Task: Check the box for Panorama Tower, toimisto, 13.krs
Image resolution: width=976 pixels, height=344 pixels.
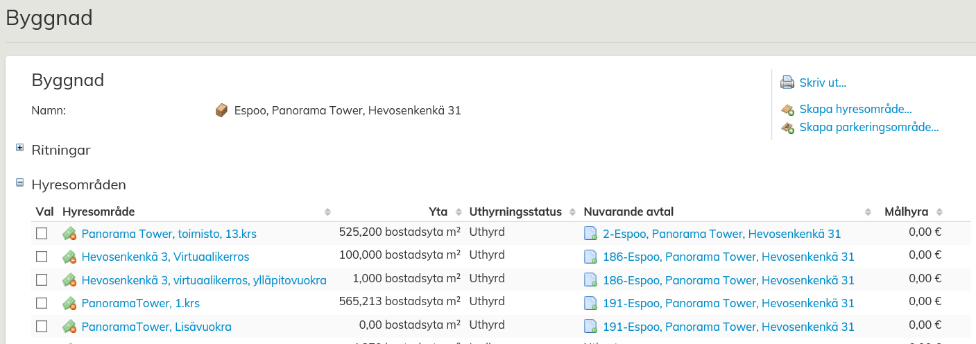Action: [42, 233]
